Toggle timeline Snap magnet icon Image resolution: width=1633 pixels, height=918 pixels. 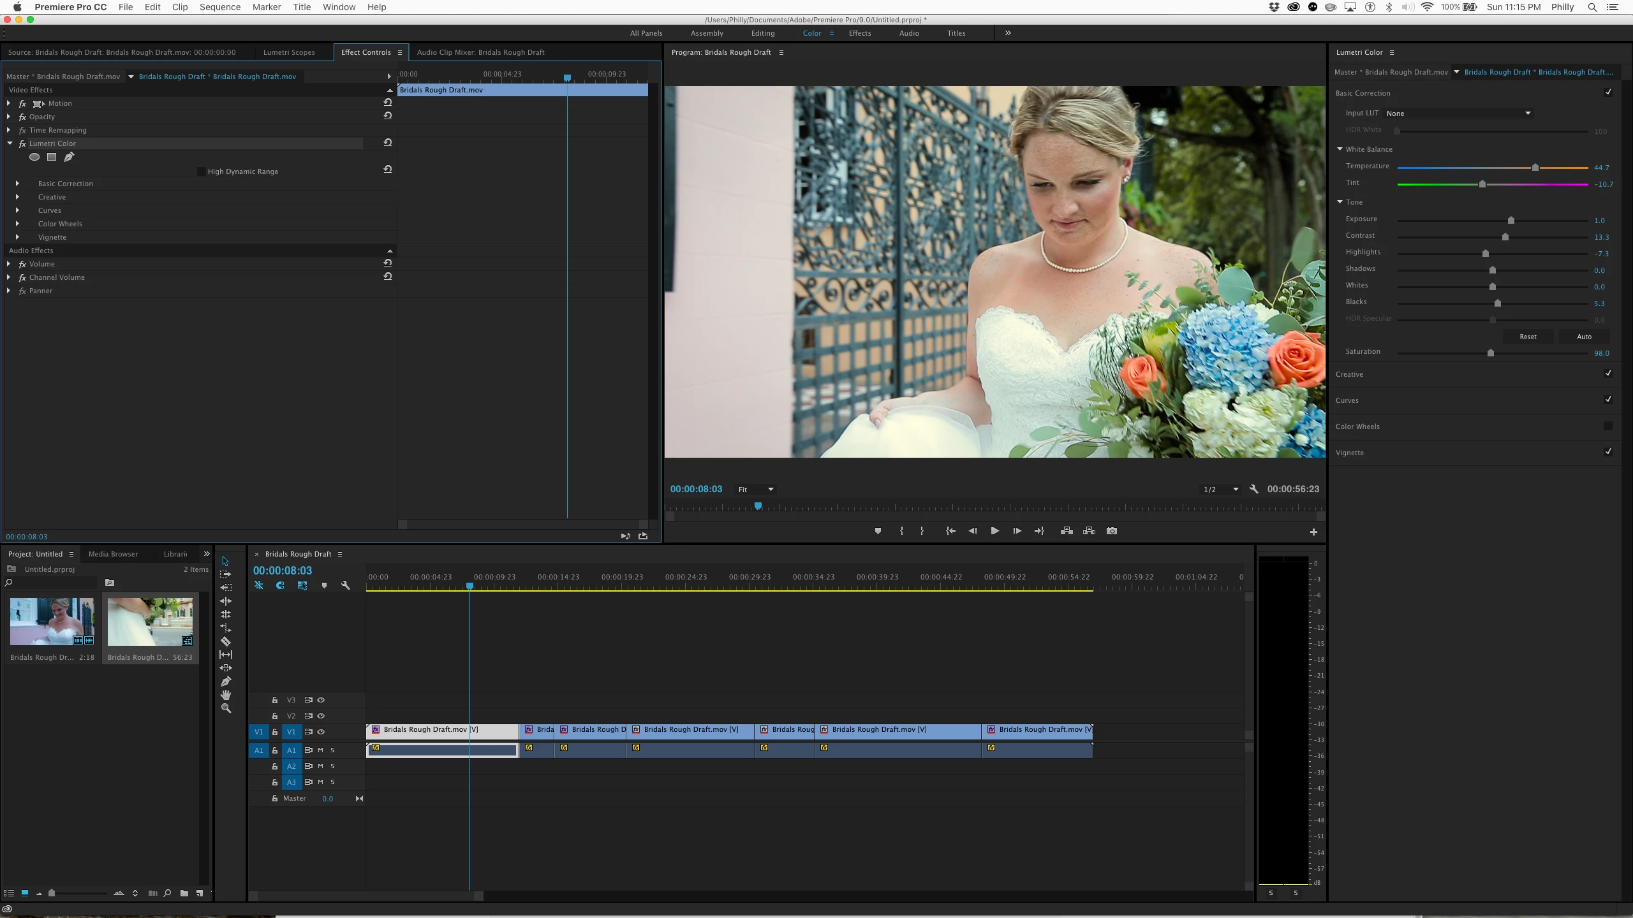tap(280, 585)
